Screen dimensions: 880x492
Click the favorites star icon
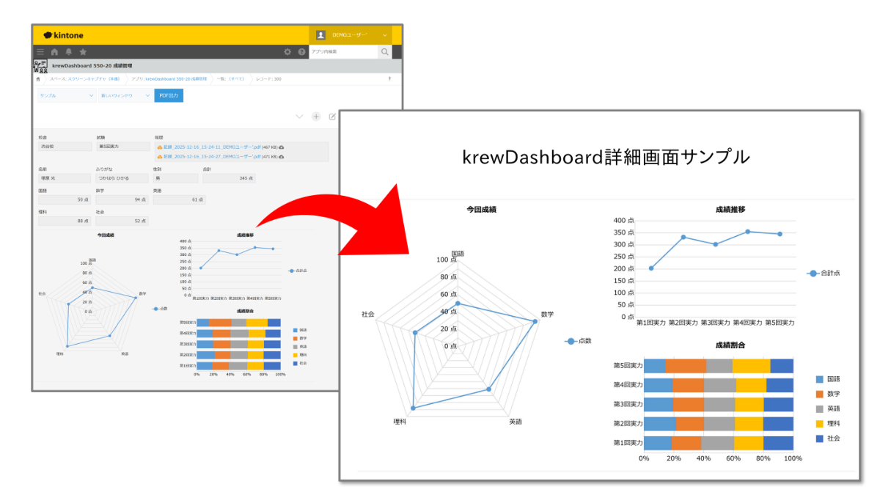(83, 52)
